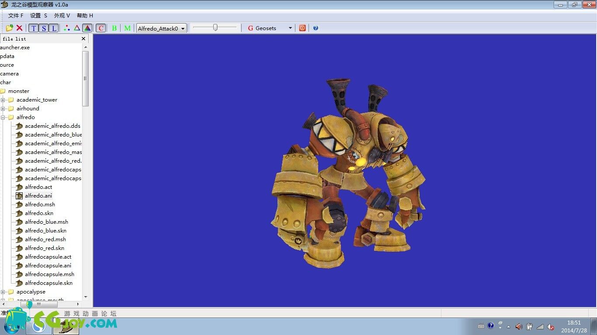Click the alfredo_blue.msh file icon
This screenshot has width=597, height=335.
(19, 222)
